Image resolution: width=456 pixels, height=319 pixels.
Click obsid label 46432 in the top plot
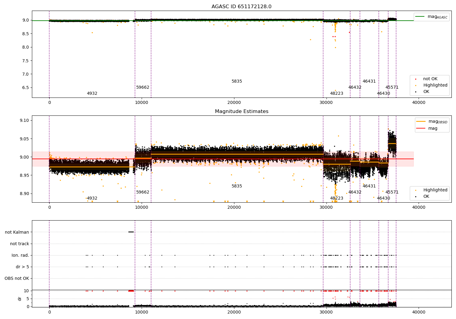(x=355, y=87)
